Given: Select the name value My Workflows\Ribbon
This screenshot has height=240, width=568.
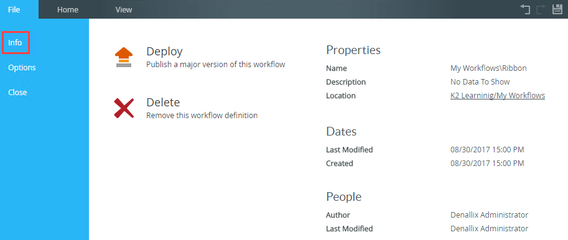Looking at the screenshot, I should click(x=488, y=68).
